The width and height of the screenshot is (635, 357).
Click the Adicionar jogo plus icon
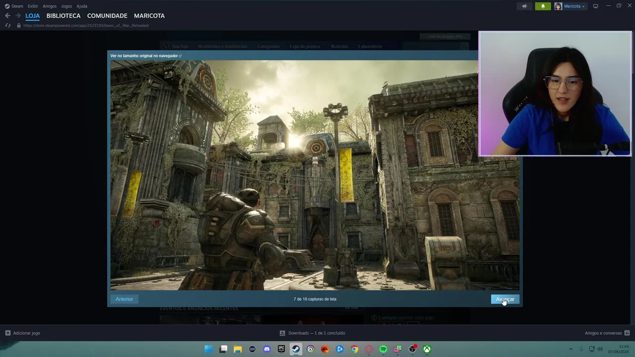click(x=7, y=333)
